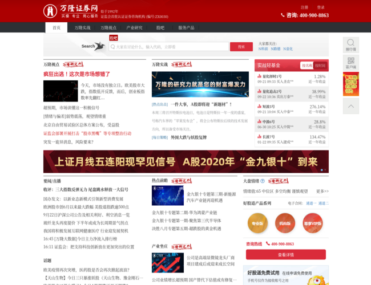Click the N路德 trending stock link
The image size is (371, 285).
tap(276, 48)
